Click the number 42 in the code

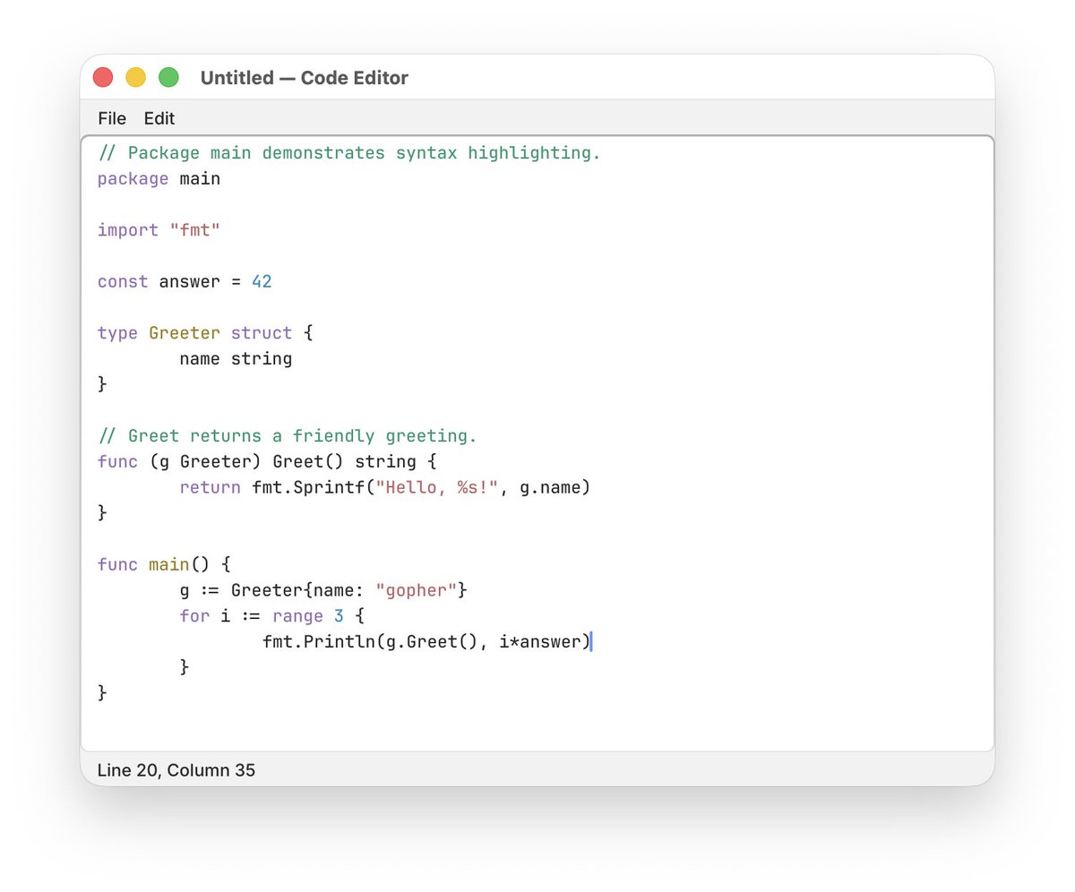(x=262, y=282)
